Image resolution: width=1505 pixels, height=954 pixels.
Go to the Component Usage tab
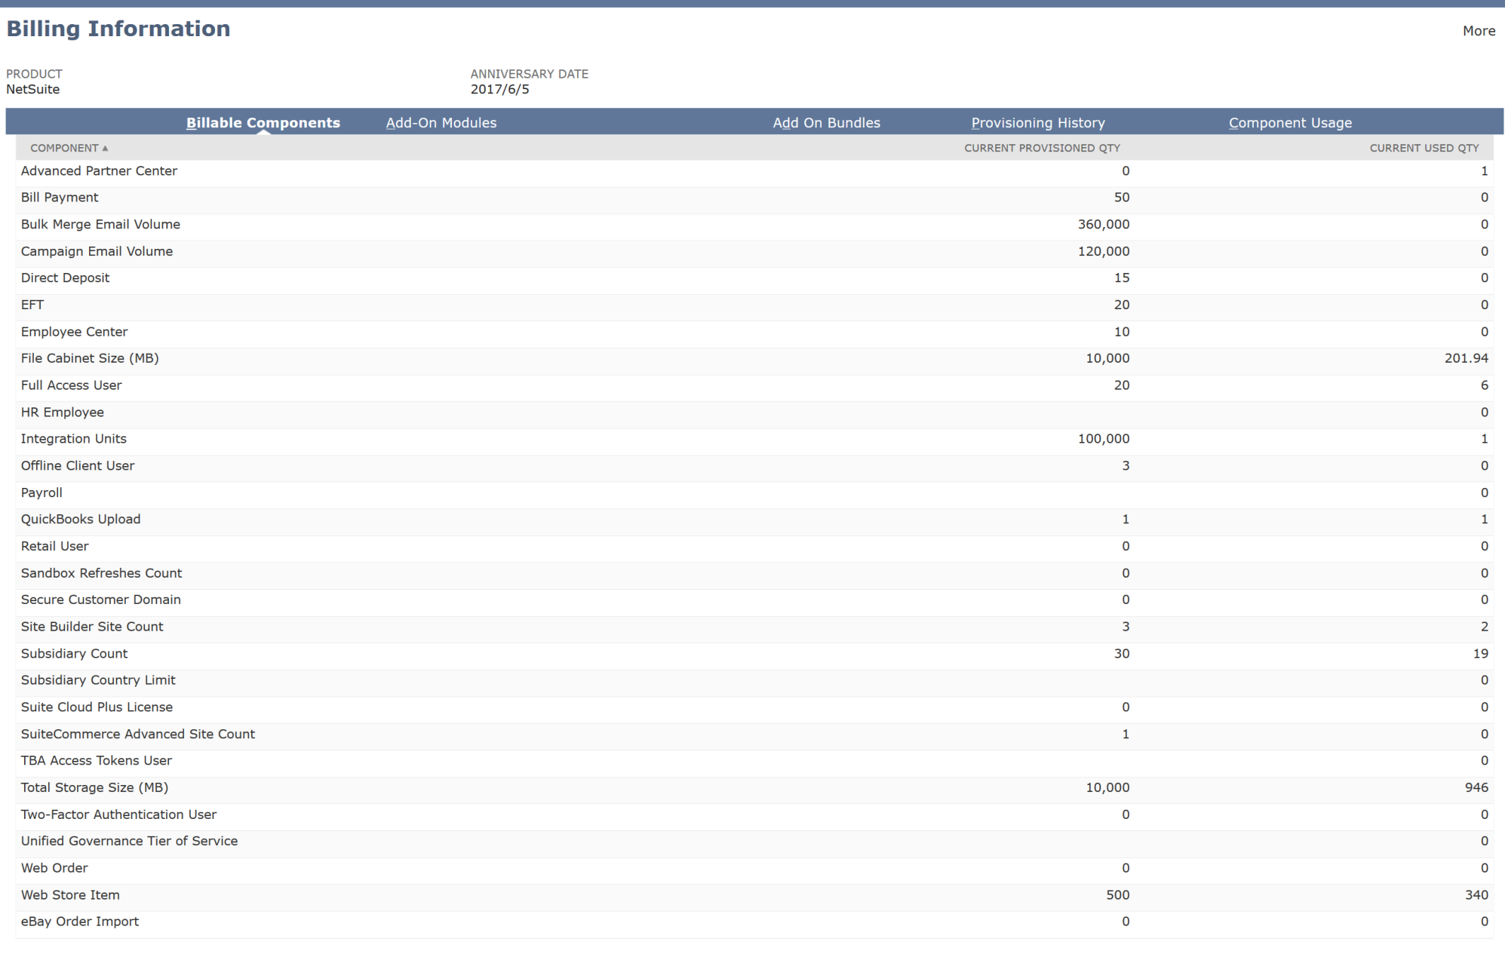click(1290, 123)
